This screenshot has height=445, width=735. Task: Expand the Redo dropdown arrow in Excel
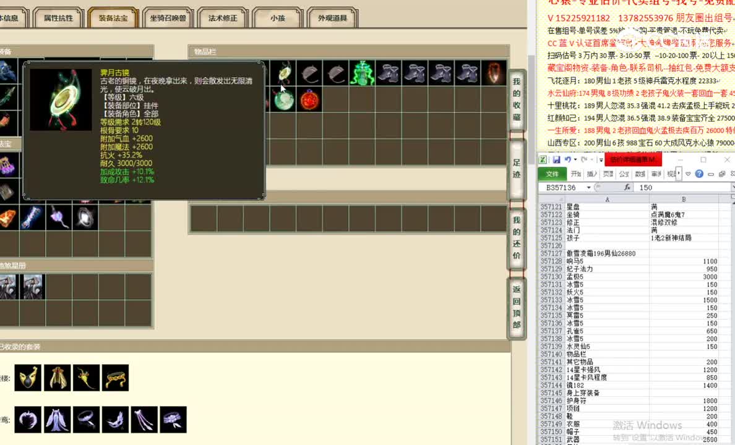(x=591, y=160)
